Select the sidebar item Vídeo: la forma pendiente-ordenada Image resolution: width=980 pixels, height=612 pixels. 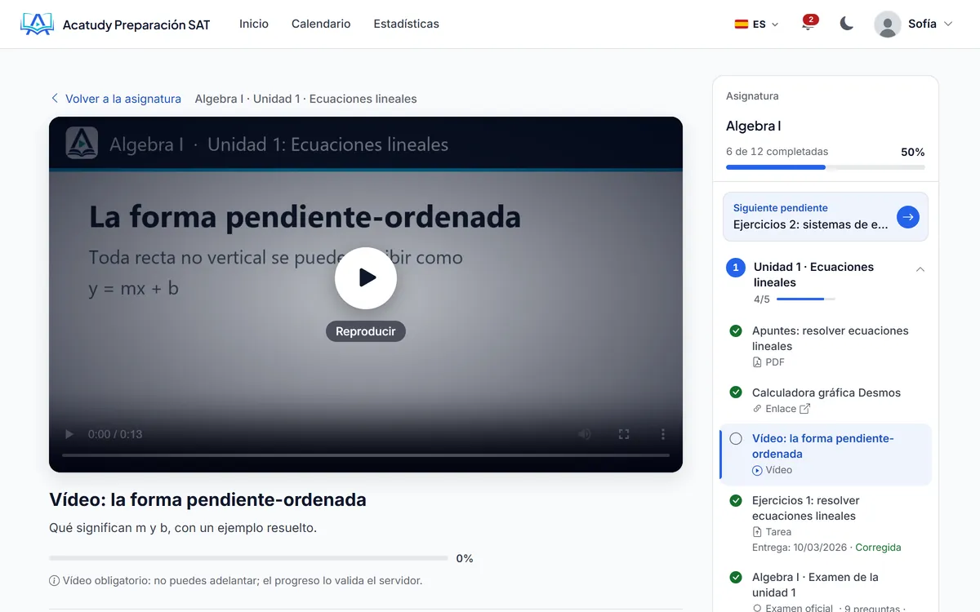click(826, 455)
